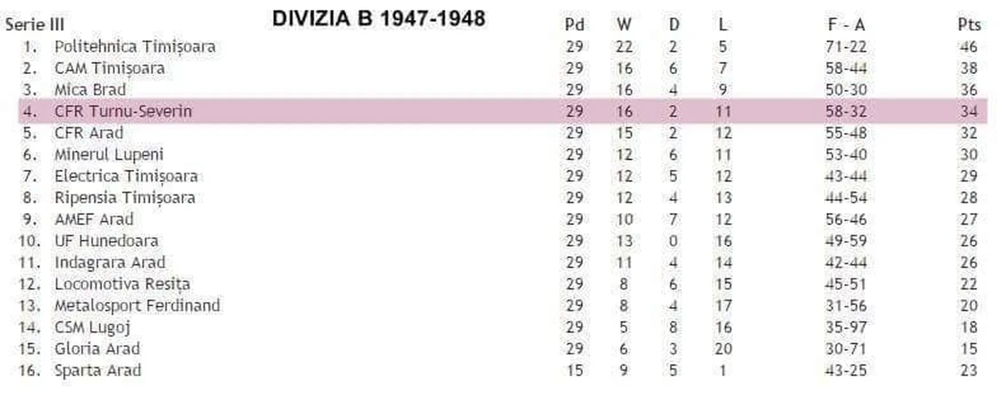Click the Mica Brad team name
The image size is (1006, 400).
[90, 90]
